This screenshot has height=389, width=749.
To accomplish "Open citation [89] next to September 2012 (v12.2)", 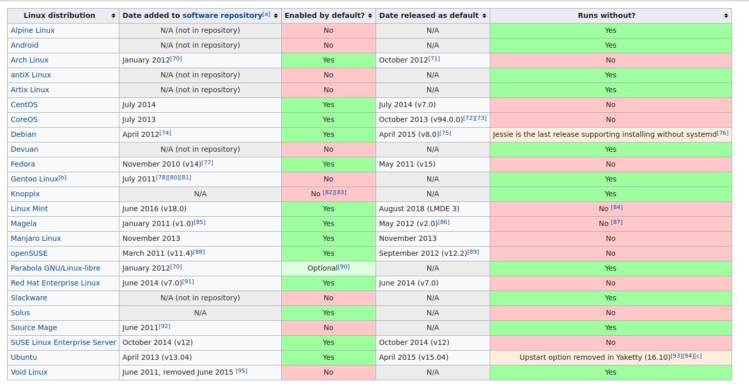I will tap(473, 252).
